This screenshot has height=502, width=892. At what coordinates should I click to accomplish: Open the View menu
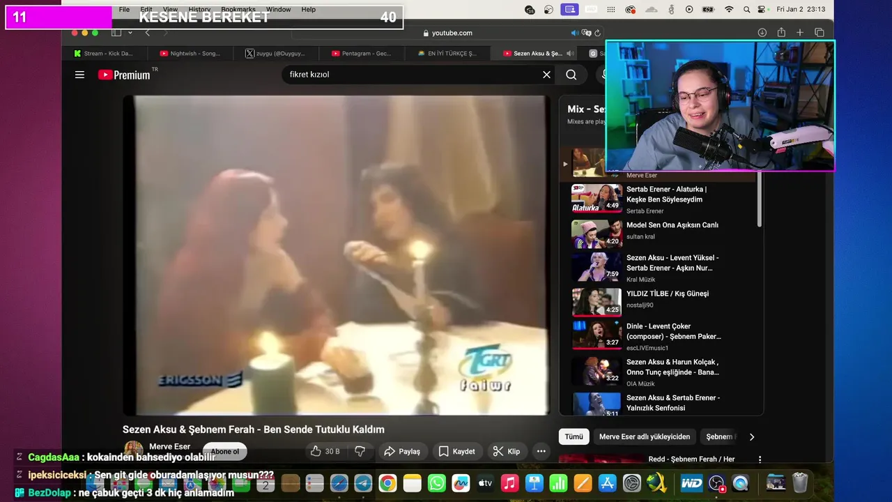coord(170,10)
